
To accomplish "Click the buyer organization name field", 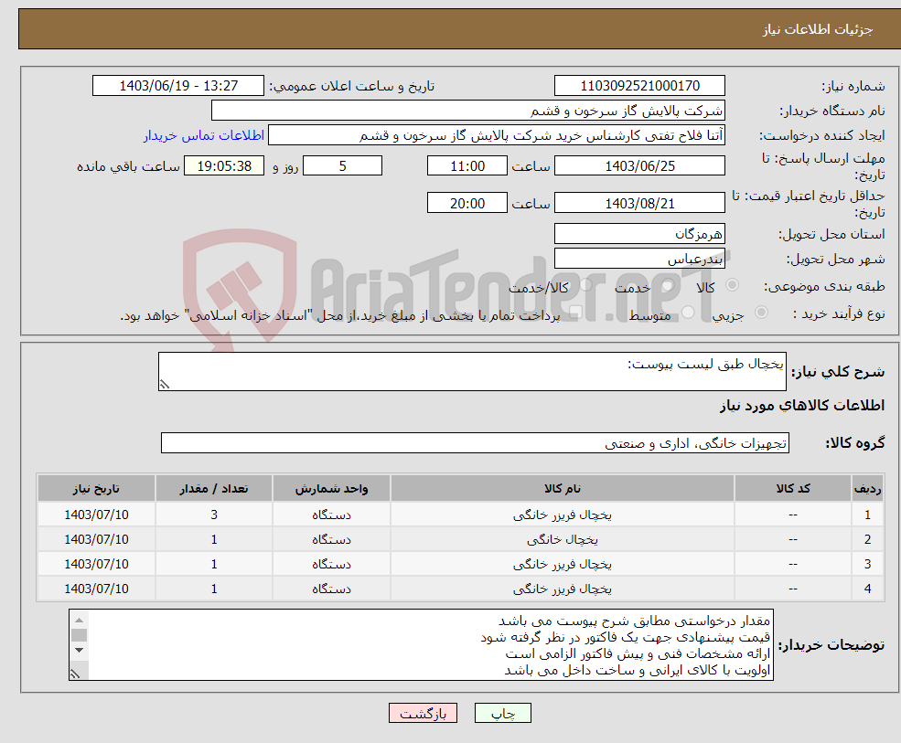I will click(468, 111).
